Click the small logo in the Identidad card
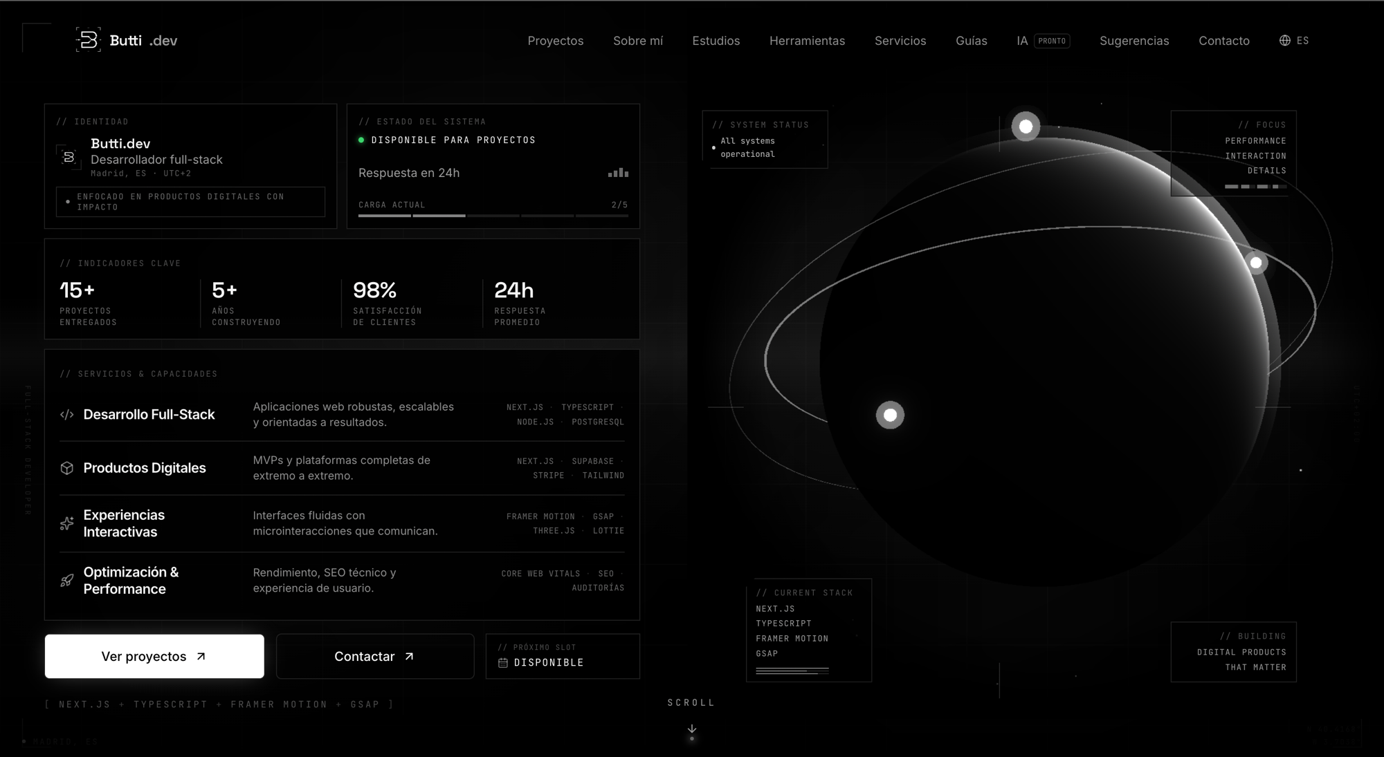This screenshot has width=1384, height=757. pos(69,158)
